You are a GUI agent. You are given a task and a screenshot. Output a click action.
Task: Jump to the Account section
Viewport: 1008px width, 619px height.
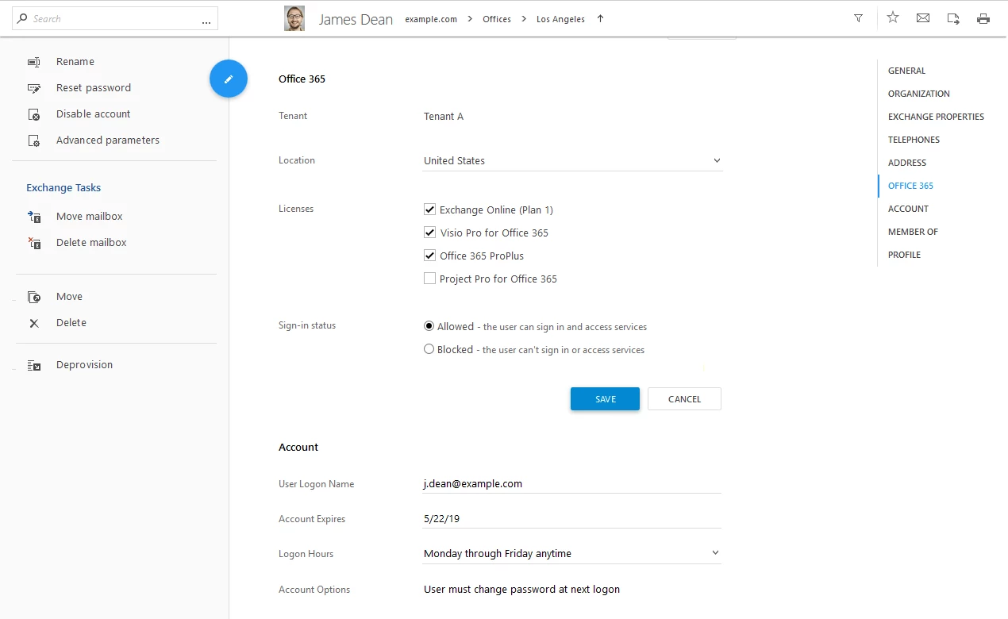908,209
